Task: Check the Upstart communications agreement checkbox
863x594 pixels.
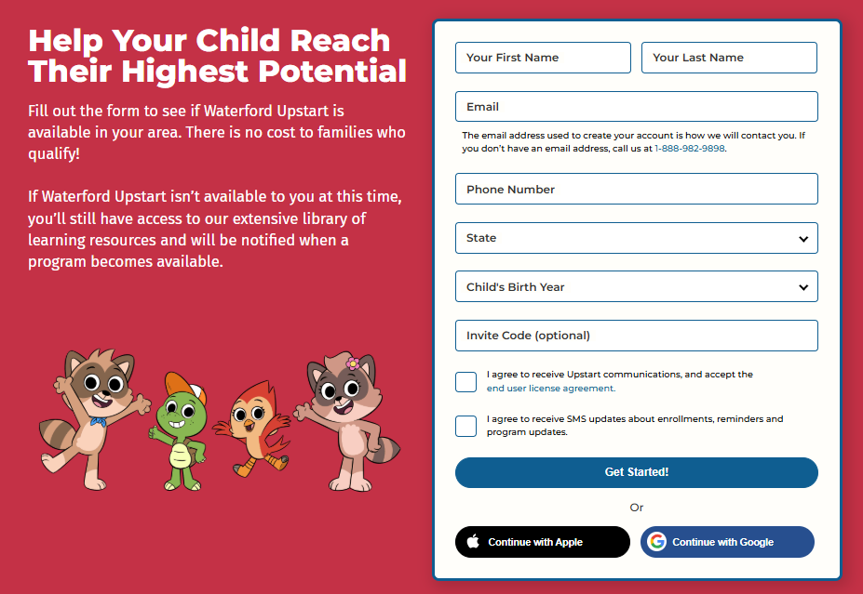Action: (466, 382)
